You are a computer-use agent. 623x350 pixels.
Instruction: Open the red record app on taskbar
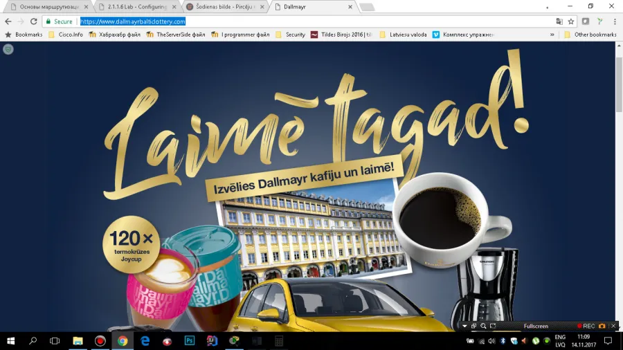tap(100, 340)
